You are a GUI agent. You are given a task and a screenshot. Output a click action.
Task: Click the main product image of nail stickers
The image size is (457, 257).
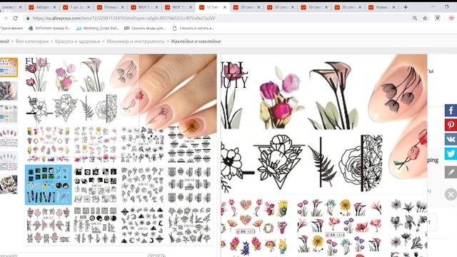pos(121,149)
